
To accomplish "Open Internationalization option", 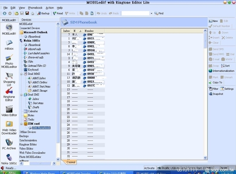I will [x=222, y=71].
